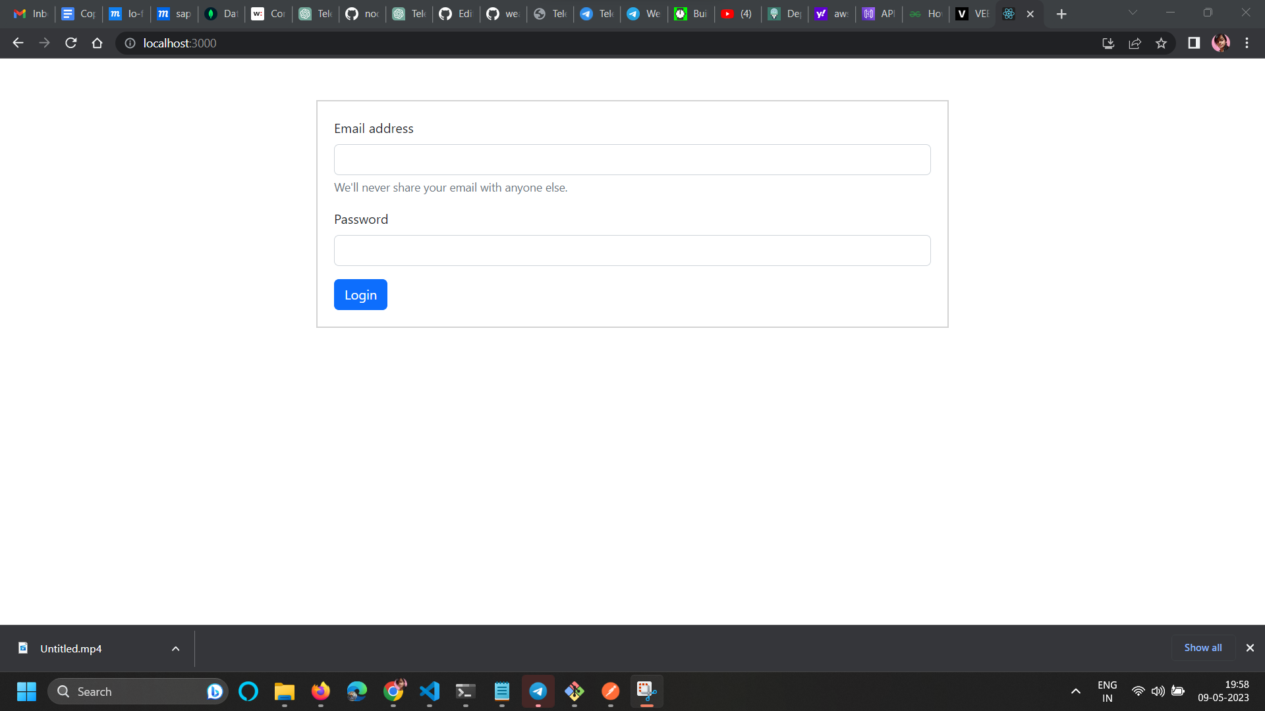
Task: Click the Login button
Action: tap(360, 294)
